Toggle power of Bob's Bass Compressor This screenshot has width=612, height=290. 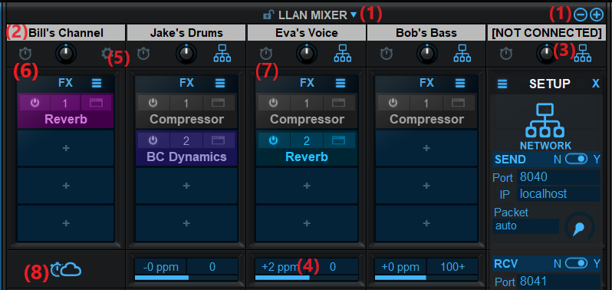(393, 103)
